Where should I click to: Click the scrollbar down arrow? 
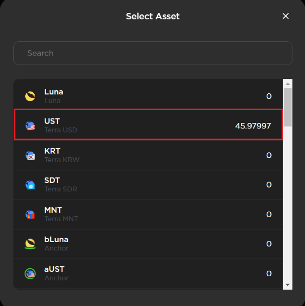pyautogui.click(x=288, y=285)
